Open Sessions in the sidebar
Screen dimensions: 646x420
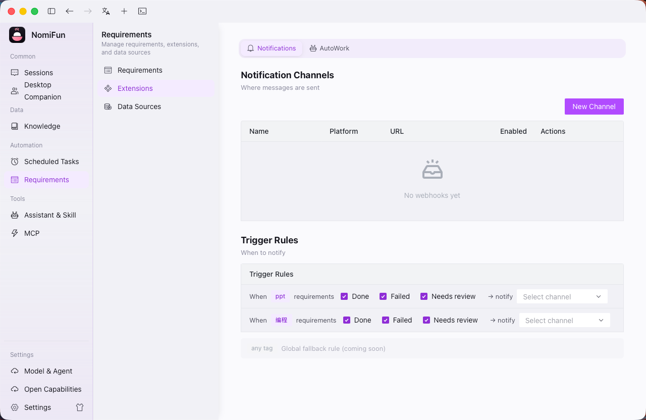(46, 73)
